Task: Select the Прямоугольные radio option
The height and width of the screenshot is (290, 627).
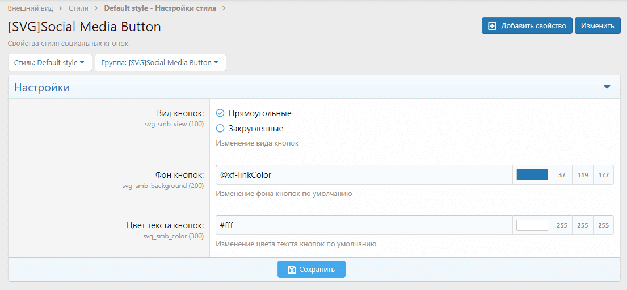Action: coord(220,113)
